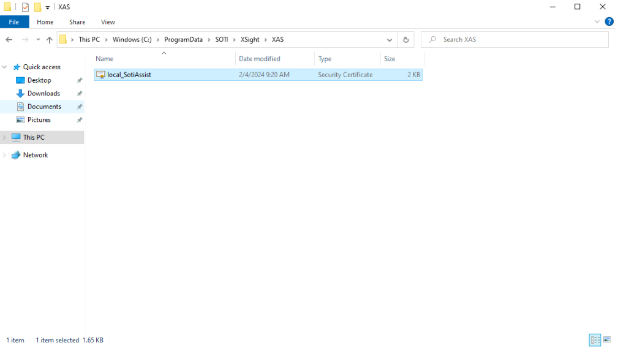Open Downloads in Quick access
Image resolution: width=618 pixels, height=351 pixels.
click(x=43, y=94)
